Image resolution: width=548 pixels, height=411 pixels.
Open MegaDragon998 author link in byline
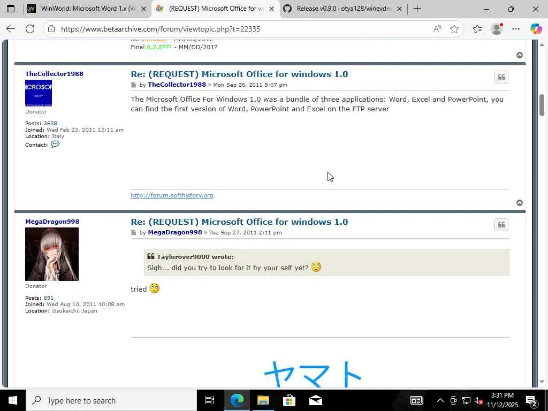(175, 232)
